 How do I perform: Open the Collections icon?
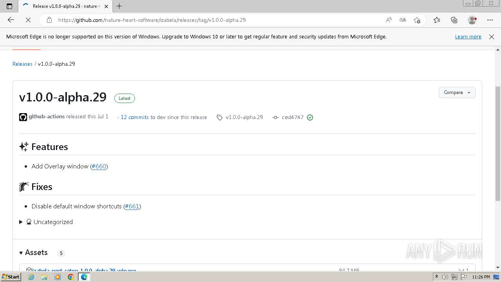[454, 20]
